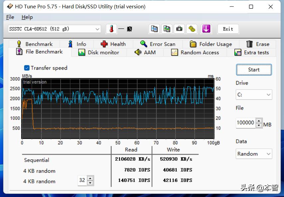Viewport: 284px width, 197px height.
Task: Switch to the Error Scan tab
Action: [x=158, y=44]
